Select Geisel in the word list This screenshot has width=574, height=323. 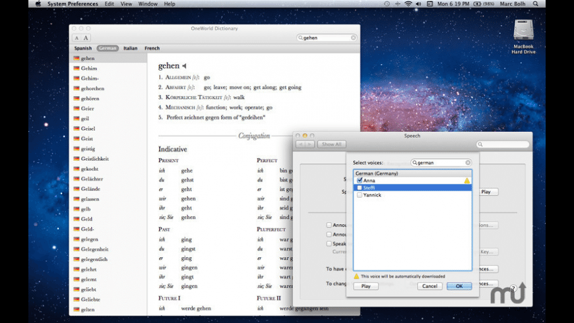click(x=108, y=129)
